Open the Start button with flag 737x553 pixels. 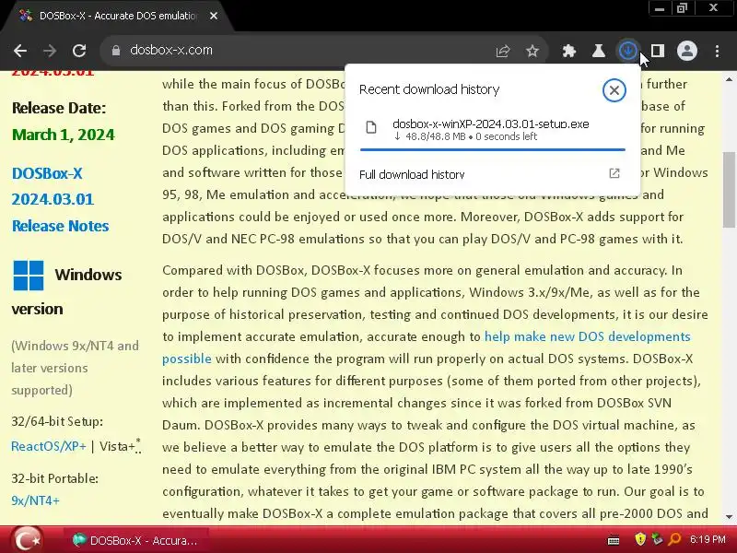coord(27,540)
